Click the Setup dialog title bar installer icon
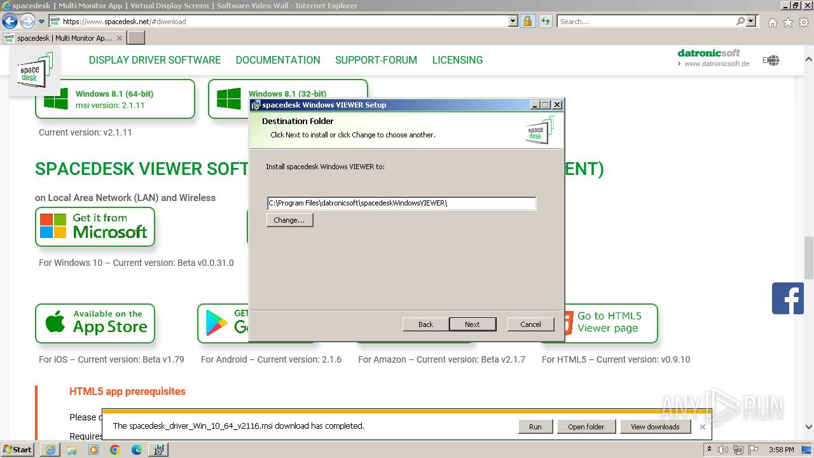Screen dimensions: 814x458 pos(256,105)
